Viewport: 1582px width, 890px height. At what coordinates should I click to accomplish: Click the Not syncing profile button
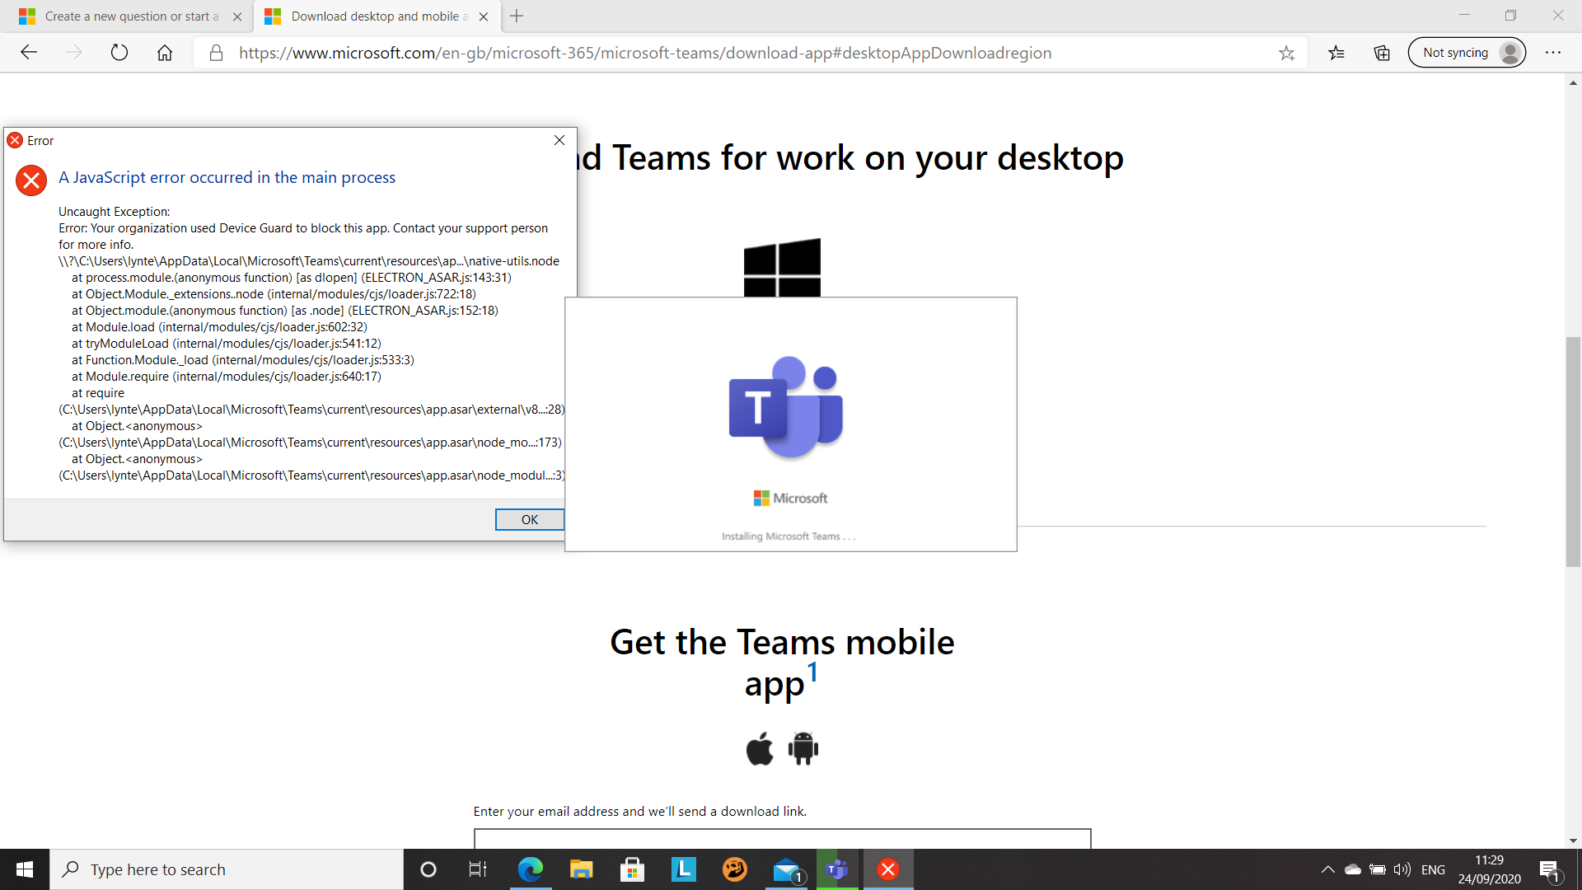click(x=1467, y=53)
